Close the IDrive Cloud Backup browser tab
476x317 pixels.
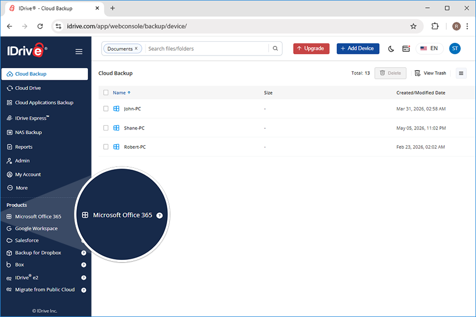click(x=97, y=8)
